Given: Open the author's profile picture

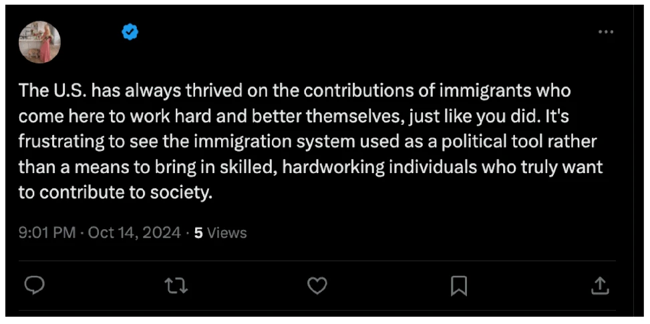Looking at the screenshot, I should [x=40, y=42].
